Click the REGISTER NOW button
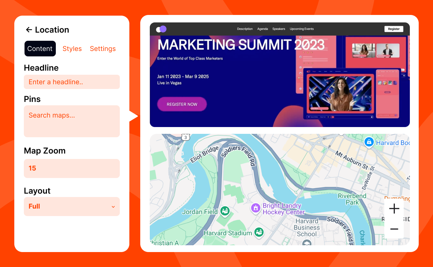The height and width of the screenshot is (267, 433). pyautogui.click(x=182, y=104)
